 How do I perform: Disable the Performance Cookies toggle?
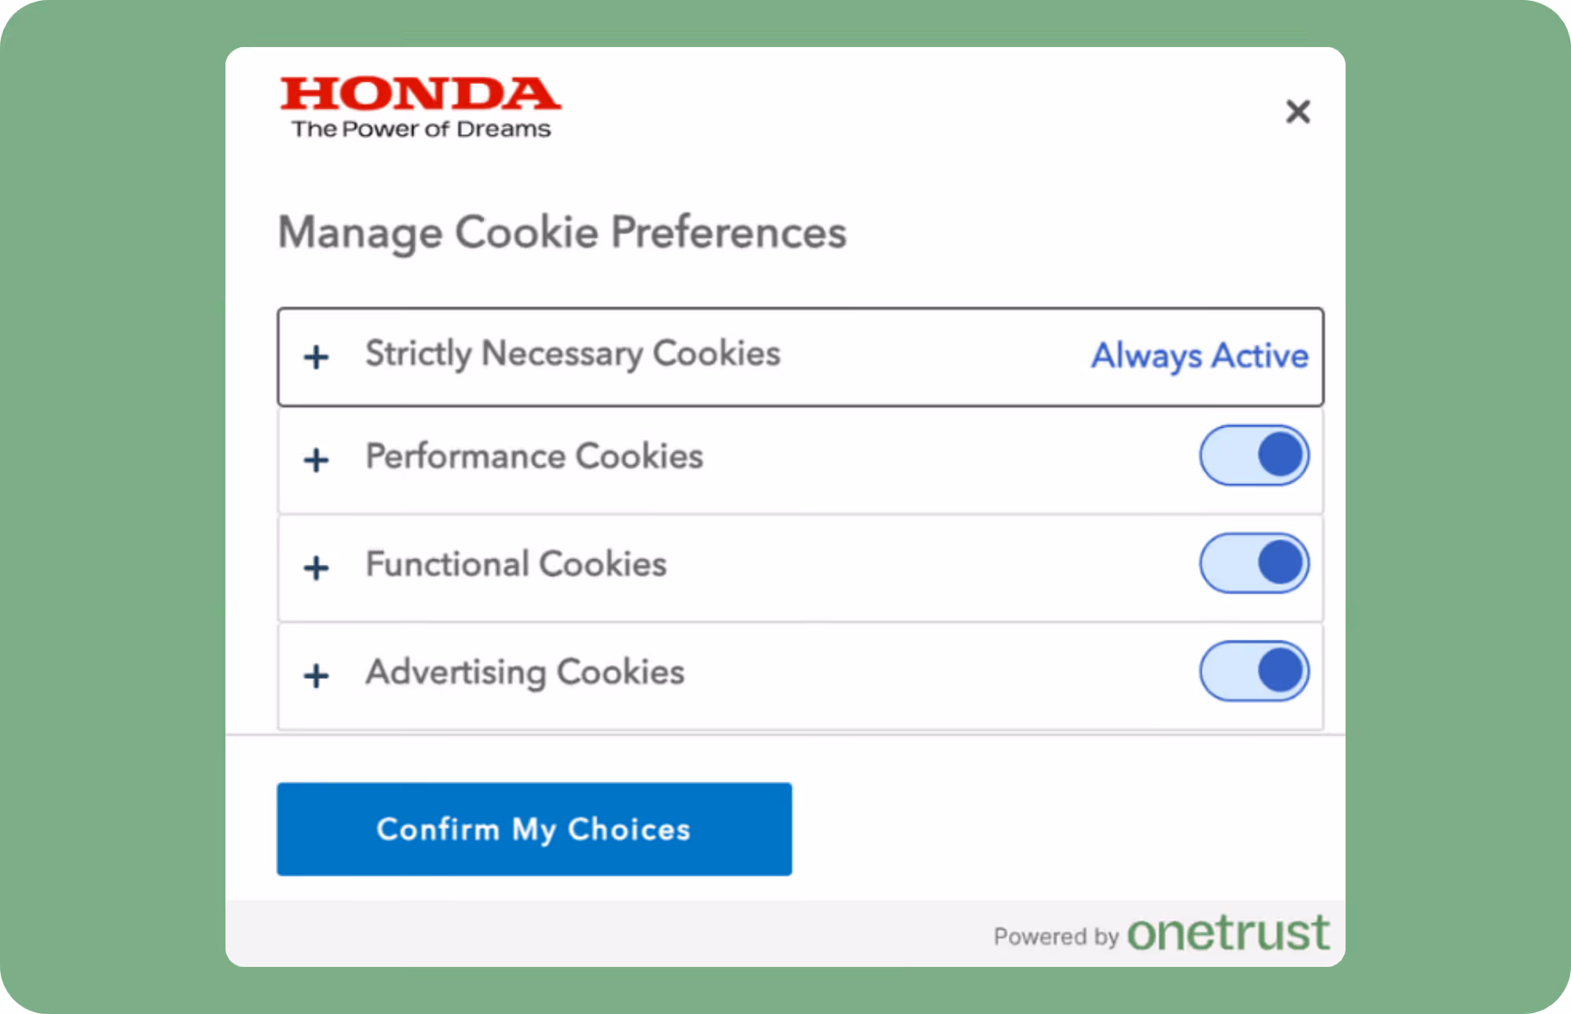(x=1254, y=454)
